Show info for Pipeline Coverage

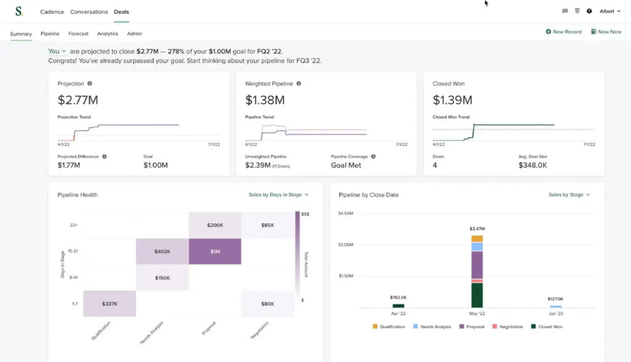[373, 156]
